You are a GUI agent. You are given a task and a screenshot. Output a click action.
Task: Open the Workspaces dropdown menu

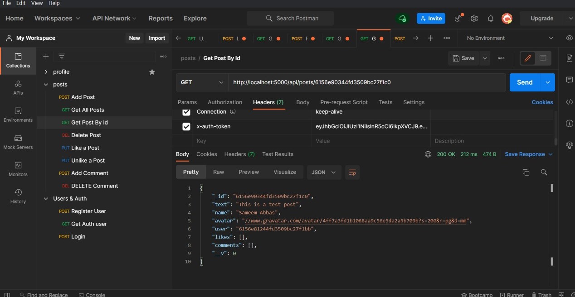[57, 19]
